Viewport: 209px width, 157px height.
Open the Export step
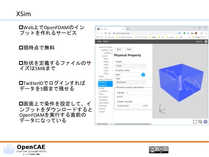click(102, 112)
